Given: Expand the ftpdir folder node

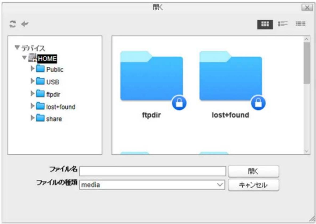Looking at the screenshot, I should (32, 94).
